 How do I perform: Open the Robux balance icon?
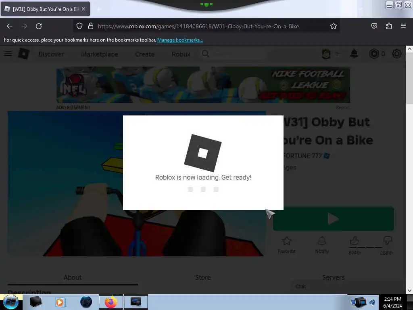click(x=374, y=54)
